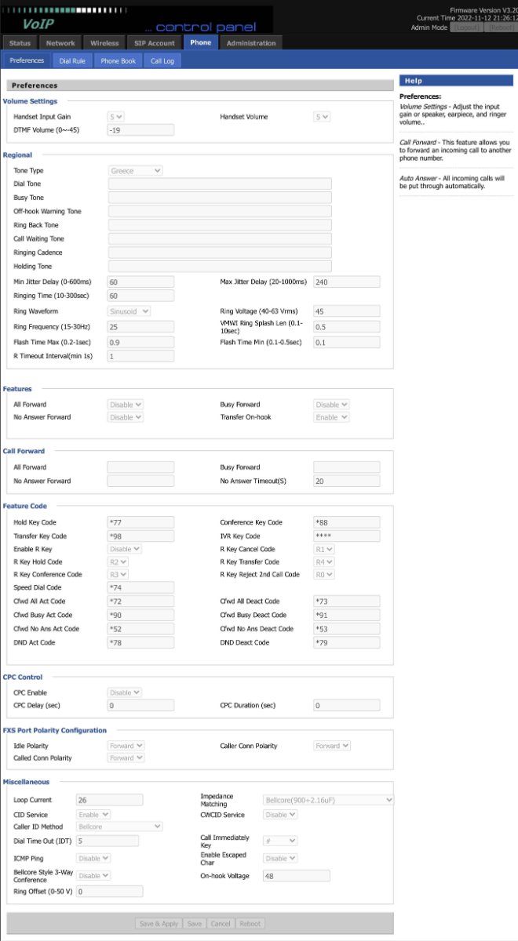Viewport: 518px width, 941px height.
Task: Open the Caller ID Method dropdown
Action: coord(119,827)
